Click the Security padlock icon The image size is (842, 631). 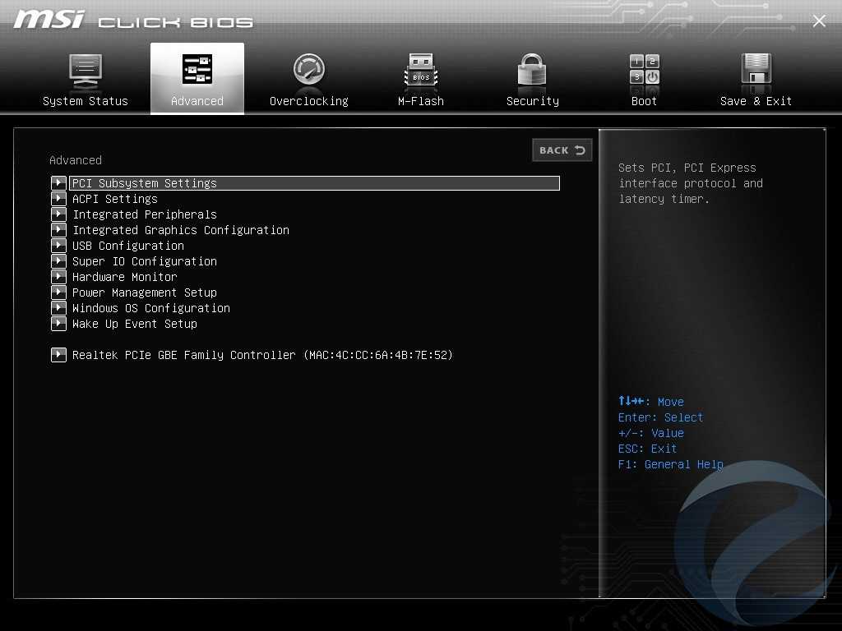click(x=532, y=71)
